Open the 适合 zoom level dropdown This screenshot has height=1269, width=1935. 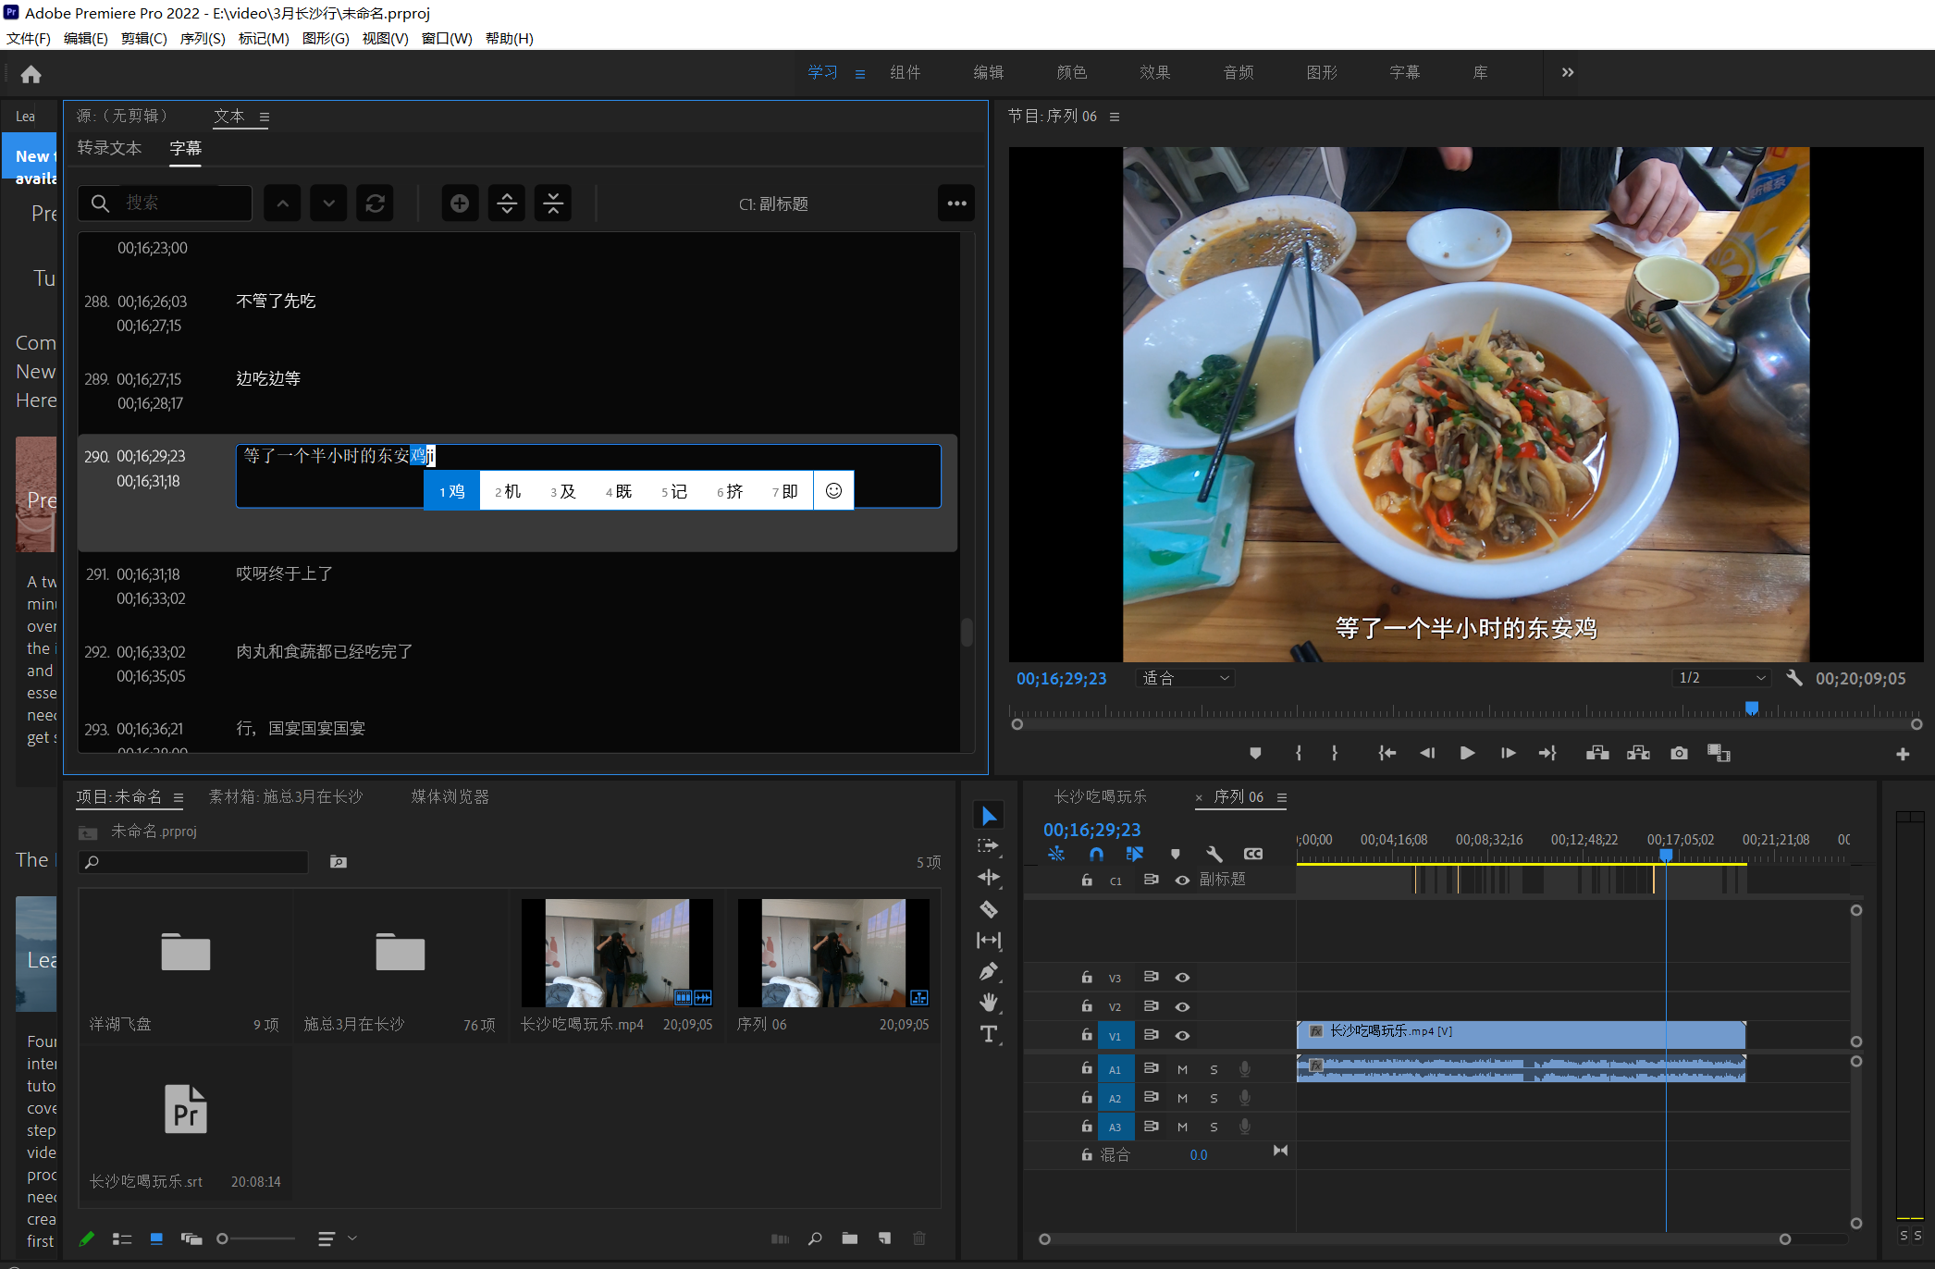tap(1185, 678)
